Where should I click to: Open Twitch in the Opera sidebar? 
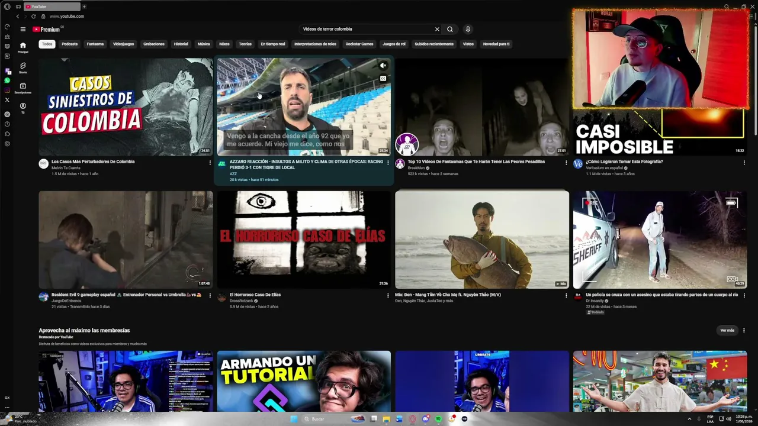click(7, 70)
